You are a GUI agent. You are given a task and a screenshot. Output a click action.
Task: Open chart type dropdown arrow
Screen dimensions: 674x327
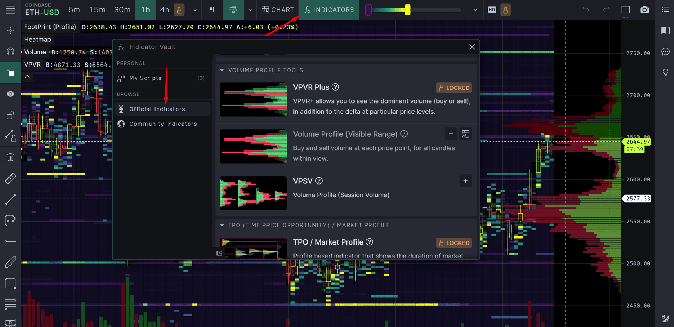(250, 10)
